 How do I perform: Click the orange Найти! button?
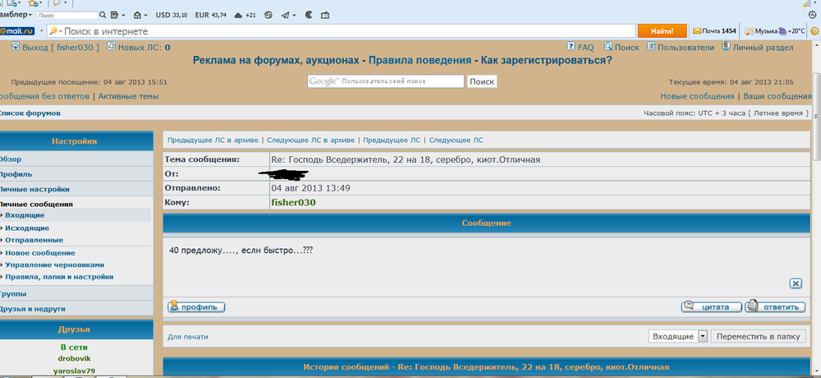(662, 31)
